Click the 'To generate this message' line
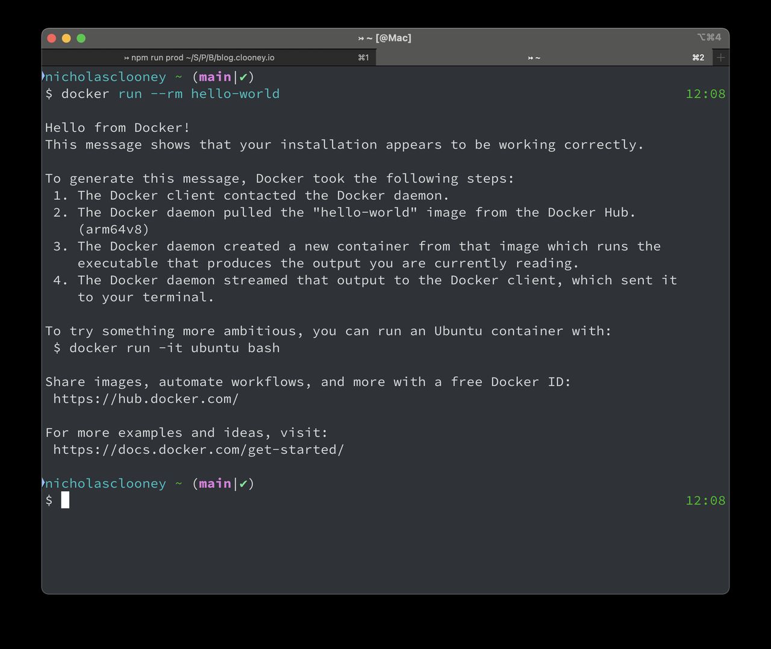This screenshot has width=771, height=649. [x=280, y=179]
